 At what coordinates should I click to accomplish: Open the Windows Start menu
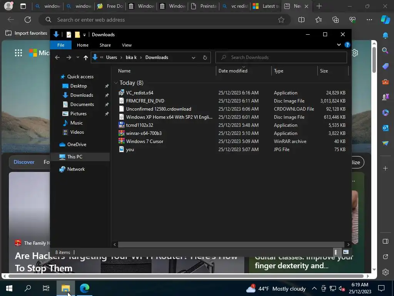tap(9, 288)
